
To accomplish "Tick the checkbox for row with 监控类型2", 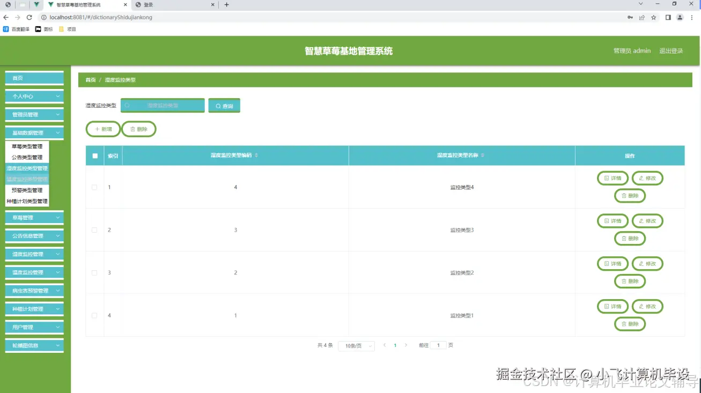I will [x=94, y=273].
